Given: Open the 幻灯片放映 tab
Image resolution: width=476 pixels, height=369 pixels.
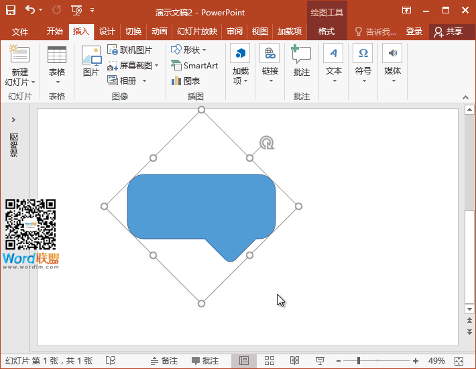Looking at the screenshot, I should tap(196, 32).
